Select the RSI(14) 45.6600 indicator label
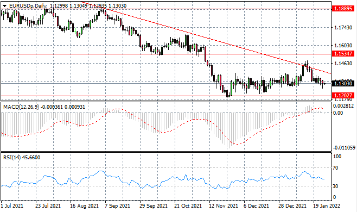 click(22, 158)
